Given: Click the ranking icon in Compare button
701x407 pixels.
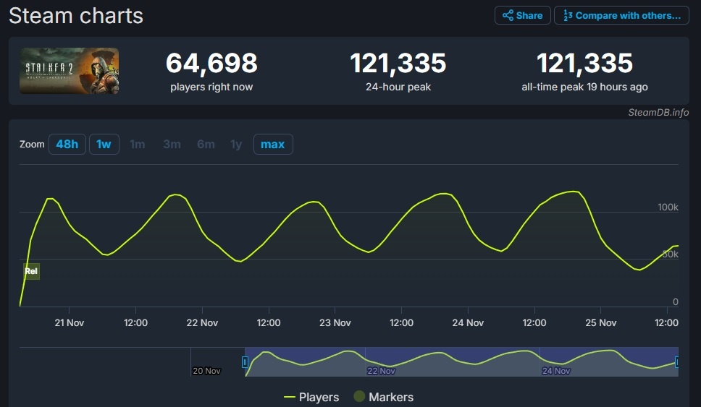Looking at the screenshot, I should point(568,16).
